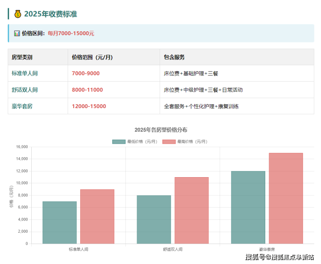This screenshot has width=321, height=264.
Task: Select the 舒适双人间 row label
Action: tap(25, 90)
